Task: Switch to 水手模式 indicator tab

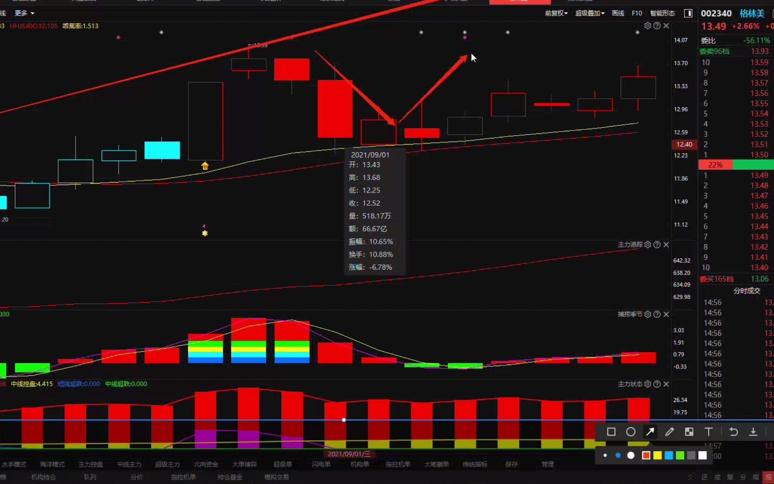Action: [x=14, y=464]
